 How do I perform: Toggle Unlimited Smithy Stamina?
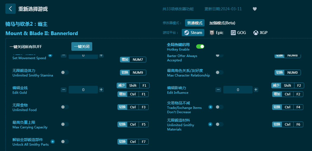[65, 72]
